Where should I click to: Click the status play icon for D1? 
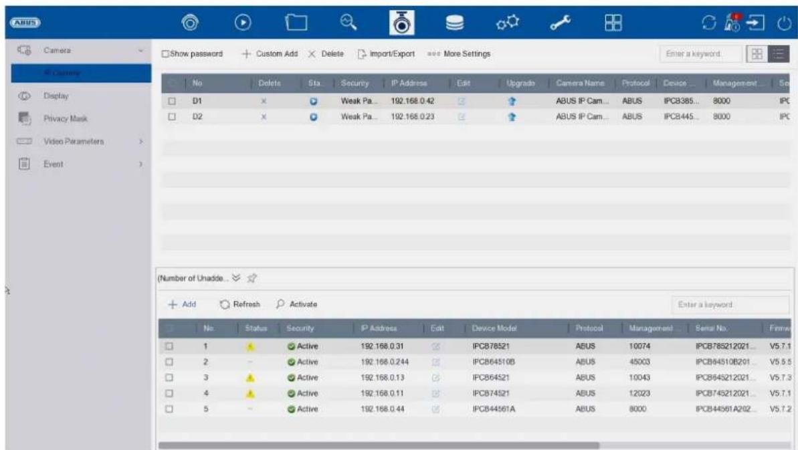click(x=314, y=101)
